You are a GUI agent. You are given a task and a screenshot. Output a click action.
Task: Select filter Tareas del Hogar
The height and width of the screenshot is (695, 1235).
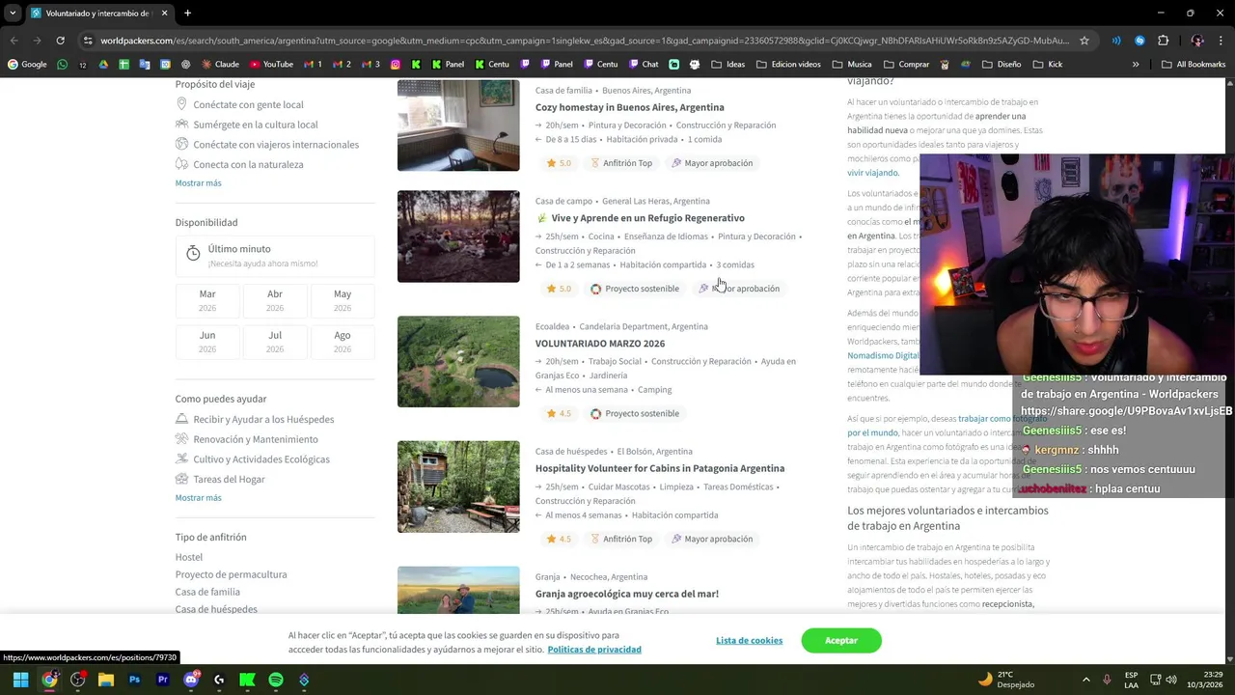click(220, 479)
